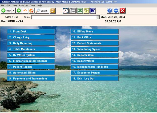Open 1. Front Desk

coord(31,31)
